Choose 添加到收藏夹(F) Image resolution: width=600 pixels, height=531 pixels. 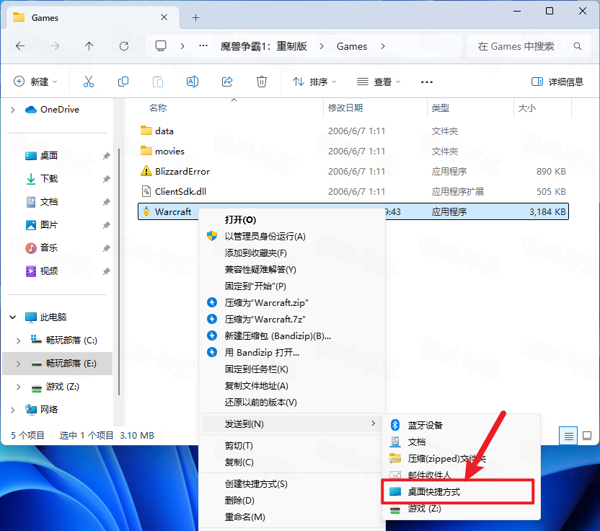[x=293, y=253]
